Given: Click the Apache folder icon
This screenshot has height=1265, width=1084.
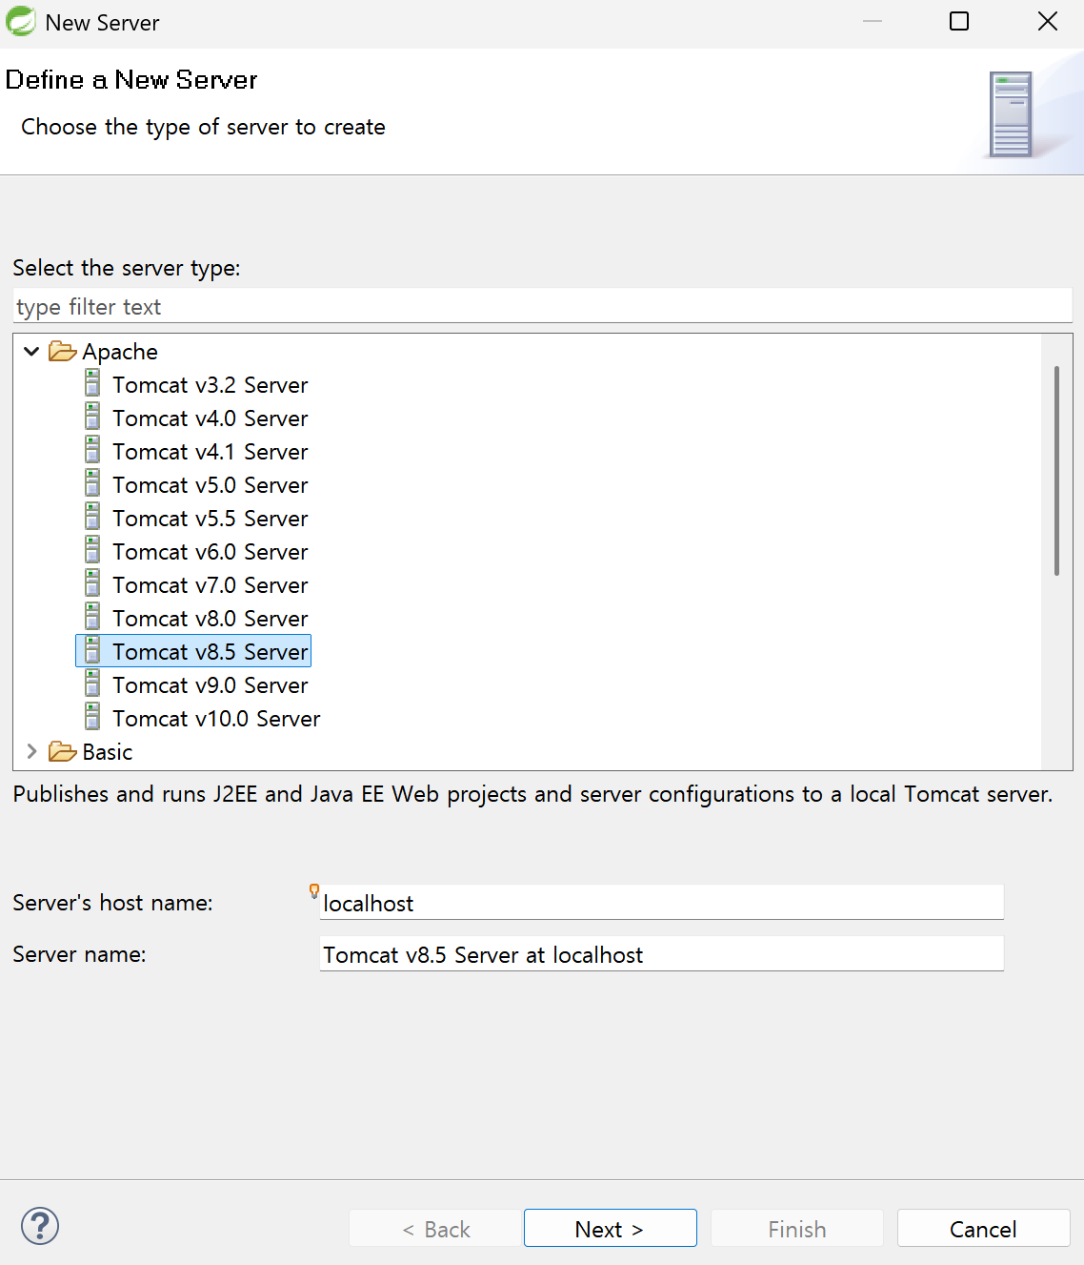Looking at the screenshot, I should (63, 352).
